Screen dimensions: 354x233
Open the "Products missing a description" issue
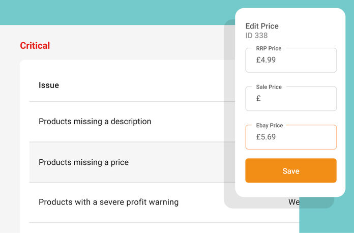(x=95, y=122)
